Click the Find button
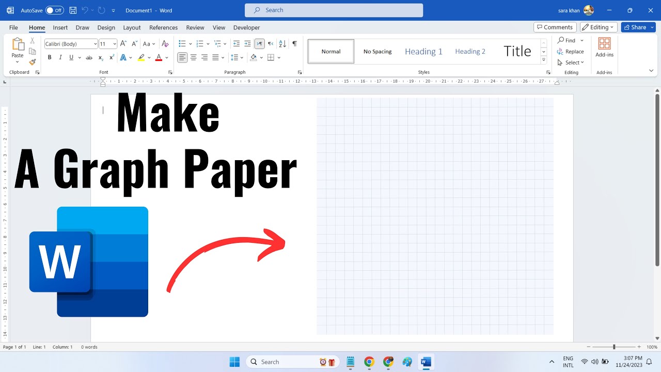The image size is (661, 372). pyautogui.click(x=566, y=40)
